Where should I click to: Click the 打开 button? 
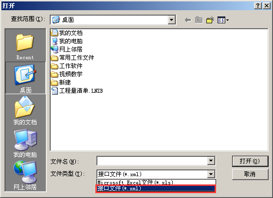[x=250, y=161]
